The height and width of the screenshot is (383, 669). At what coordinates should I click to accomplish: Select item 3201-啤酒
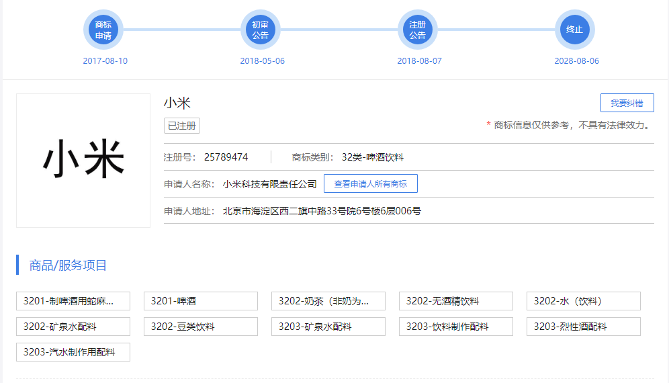pyautogui.click(x=201, y=301)
